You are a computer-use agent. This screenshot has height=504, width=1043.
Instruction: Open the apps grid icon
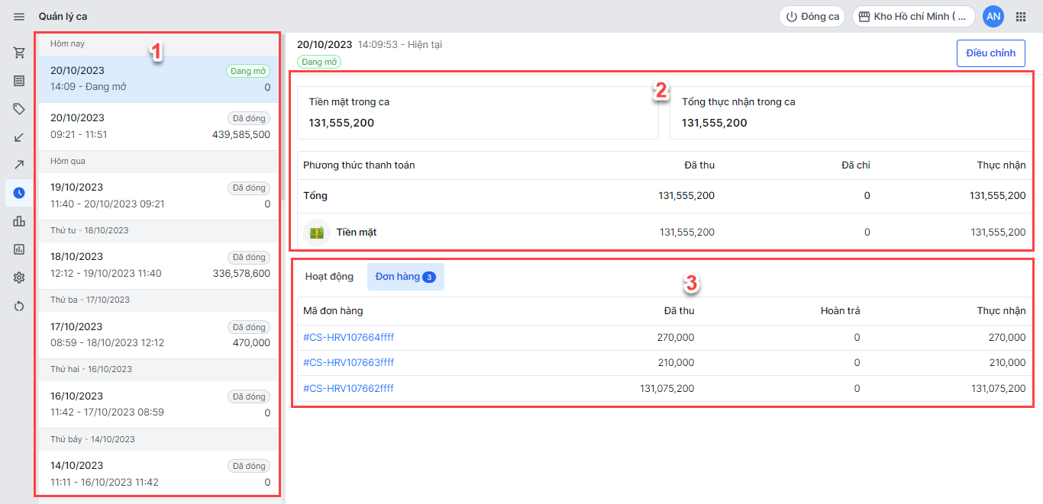1021,16
